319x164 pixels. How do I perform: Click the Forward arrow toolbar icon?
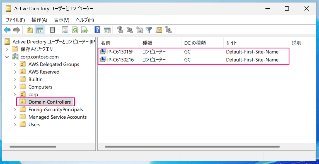[x=17, y=30]
